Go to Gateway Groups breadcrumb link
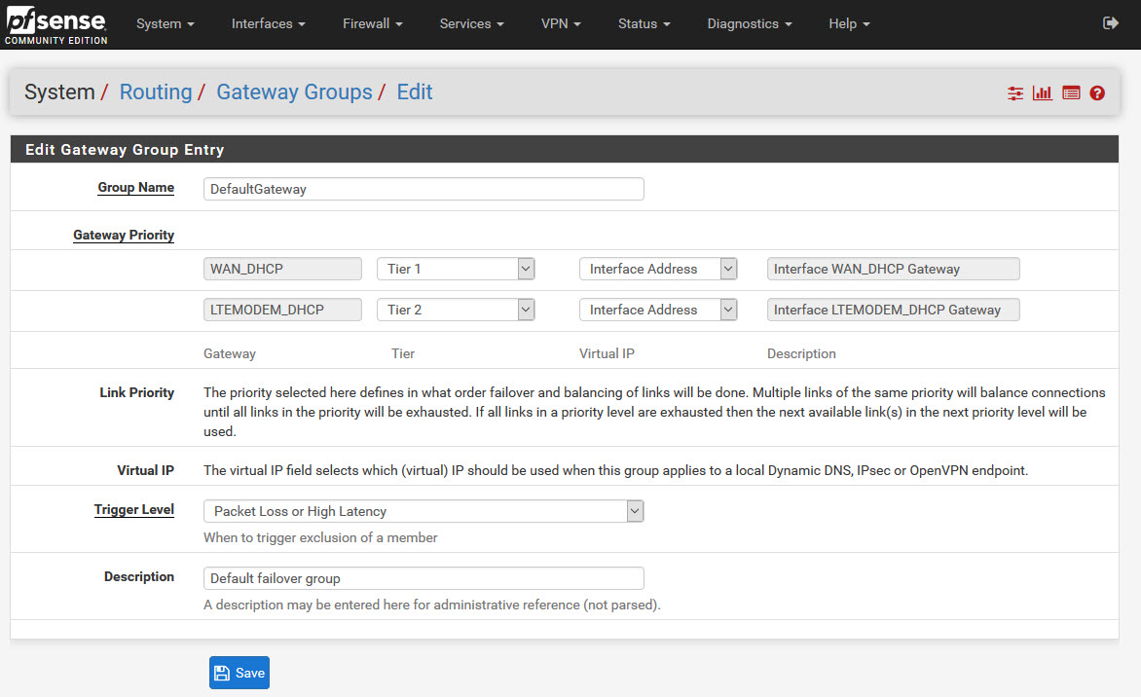 click(x=294, y=92)
